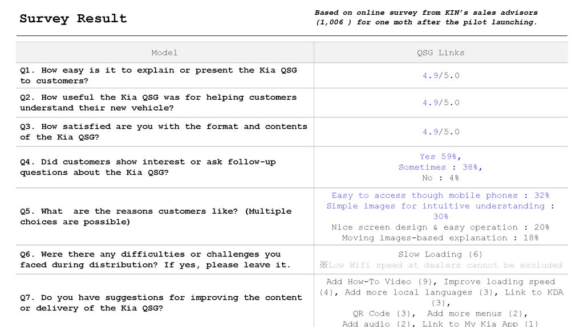The image size is (584, 327).
Task: Click Q1 'How easy is it to explain' question
Action: point(159,76)
